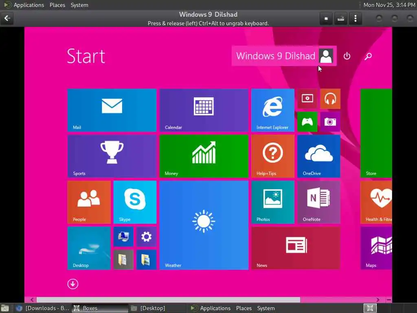Open the OneDrive tile
Image resolution: width=417 pixels, height=313 pixels.
point(318,156)
